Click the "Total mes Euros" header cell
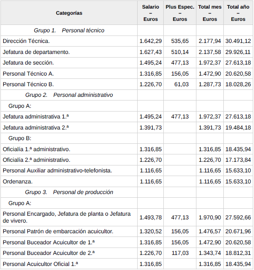This screenshot has width=254, height=270. (209, 13)
